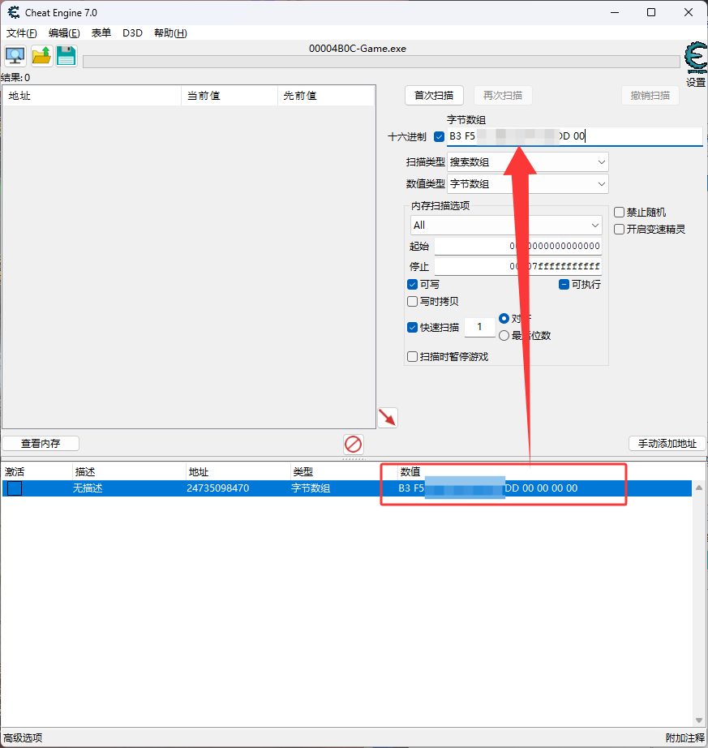Open the 文件(F) menu
708x748 pixels.
pos(21,33)
